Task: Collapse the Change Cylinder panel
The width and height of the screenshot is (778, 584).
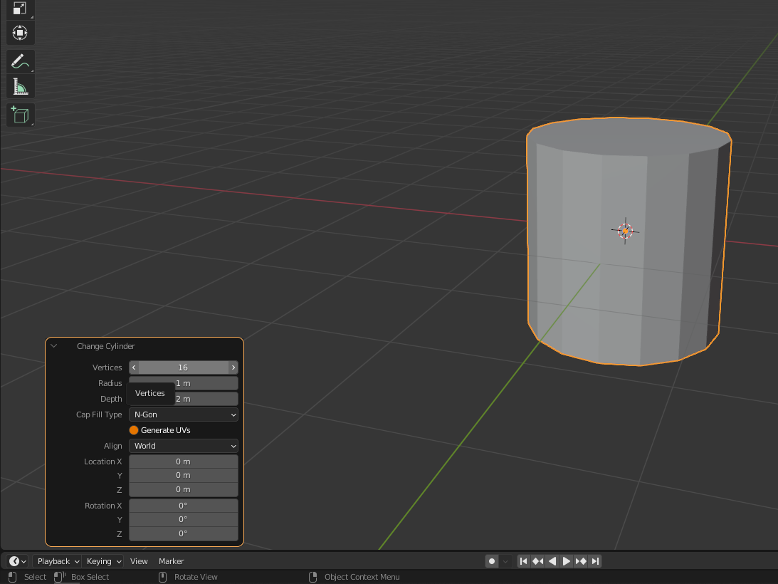Action: (54, 346)
